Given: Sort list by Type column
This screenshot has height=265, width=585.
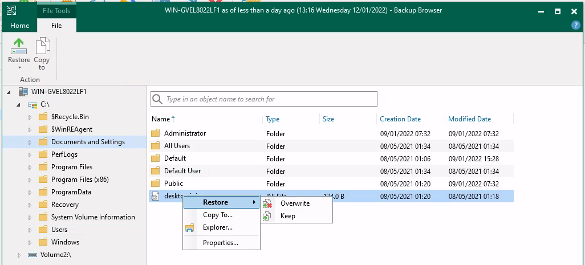Looking at the screenshot, I should (x=273, y=119).
